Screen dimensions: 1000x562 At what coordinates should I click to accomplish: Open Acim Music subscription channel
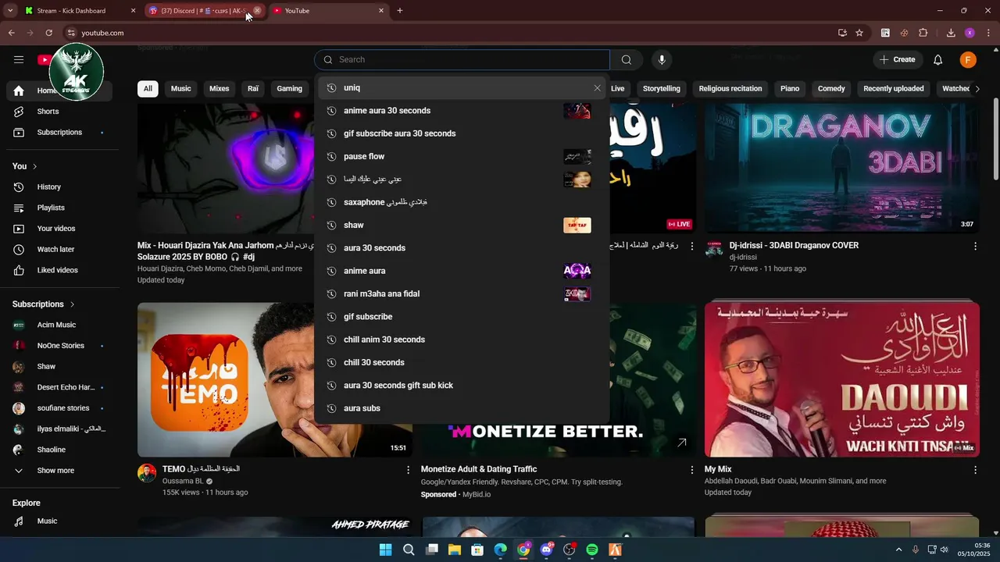(60, 325)
